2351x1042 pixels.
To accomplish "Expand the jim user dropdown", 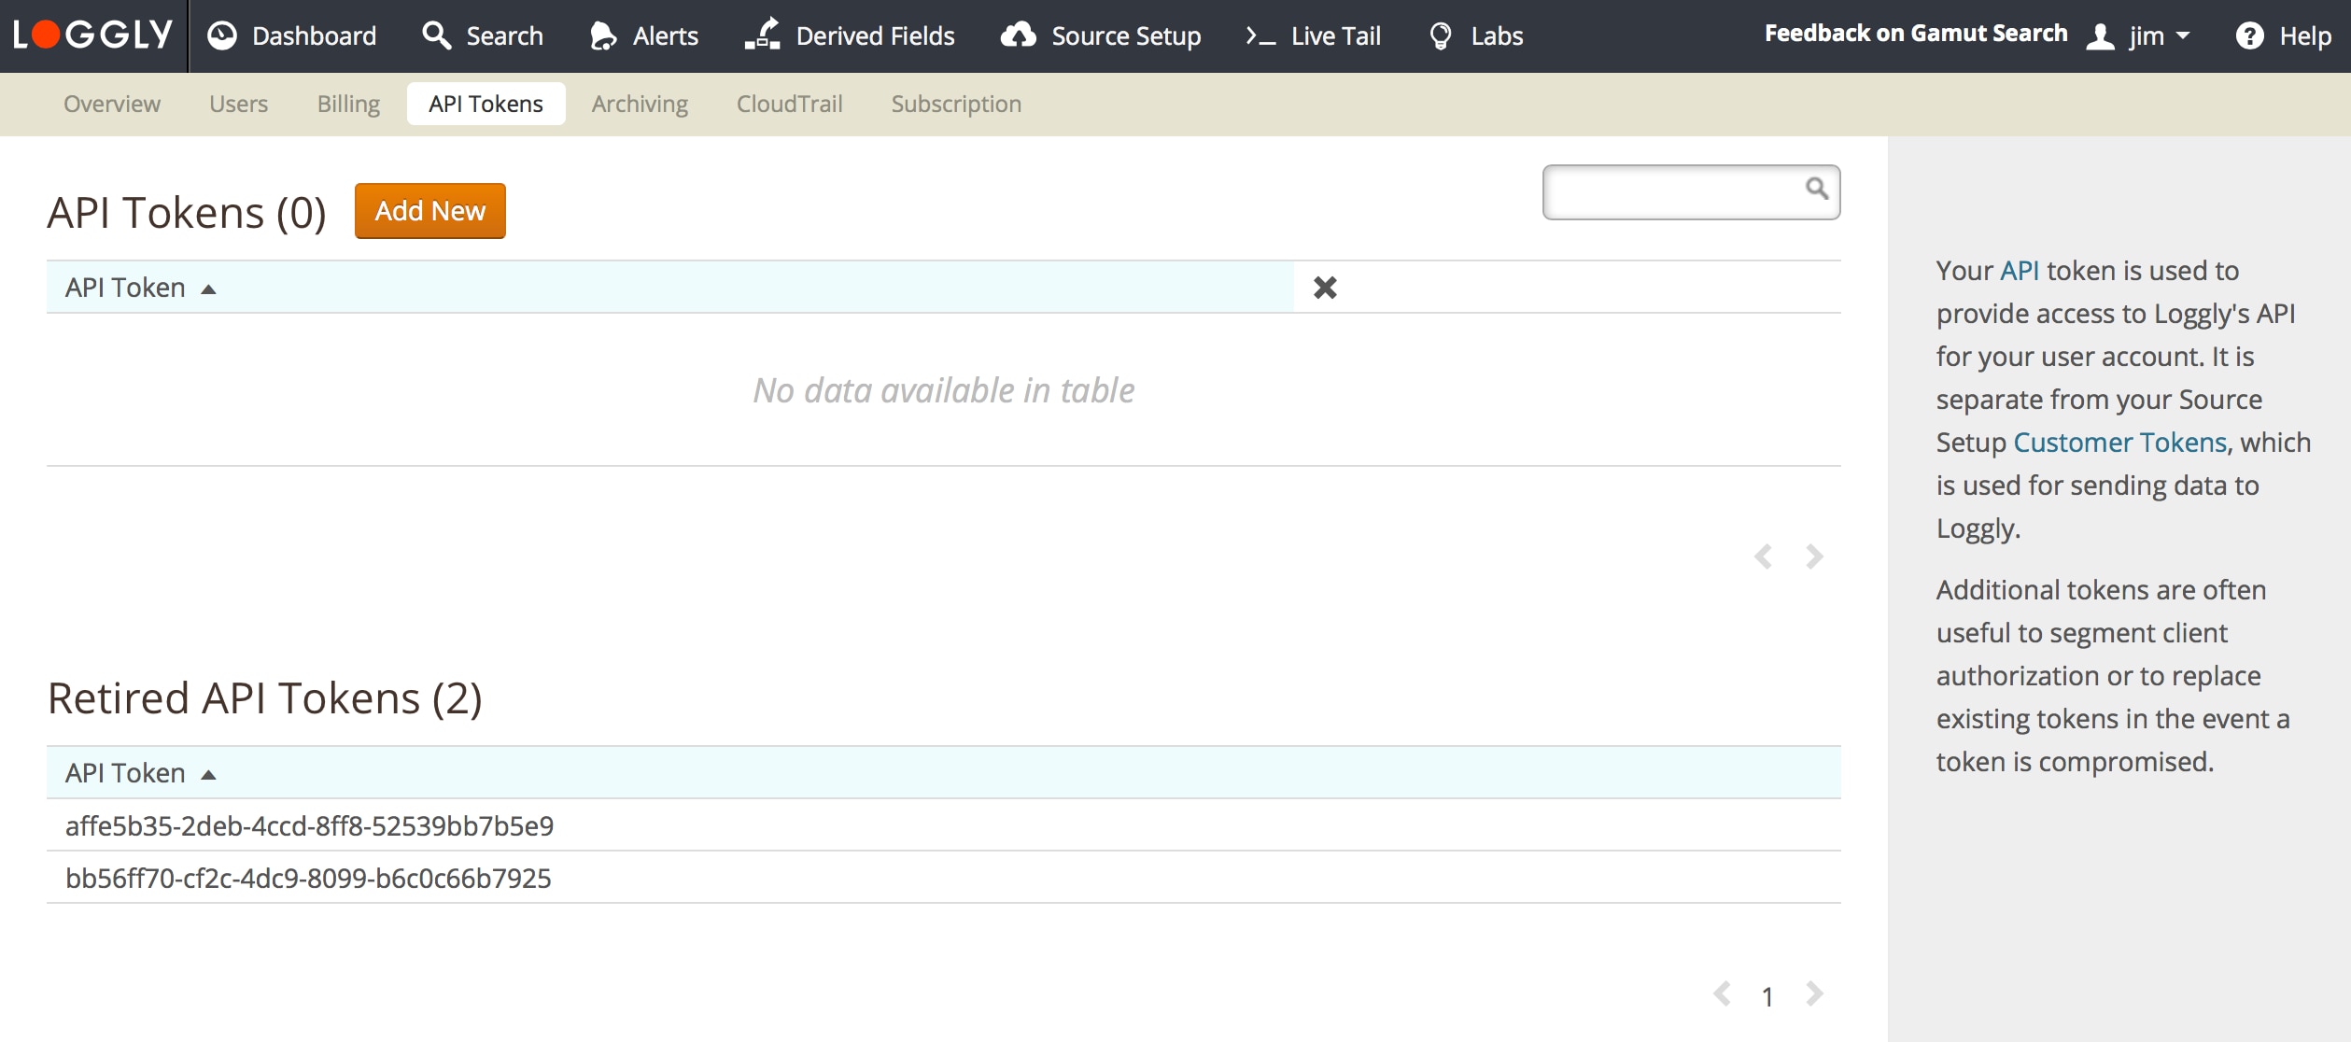I will [2146, 35].
